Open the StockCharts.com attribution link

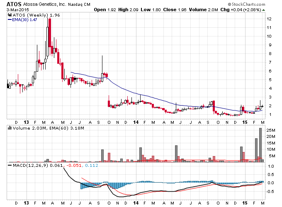point(246,4)
